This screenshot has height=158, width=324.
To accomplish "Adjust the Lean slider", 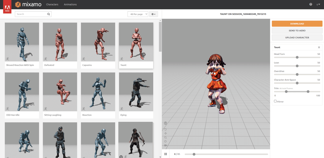I will 297,66.
